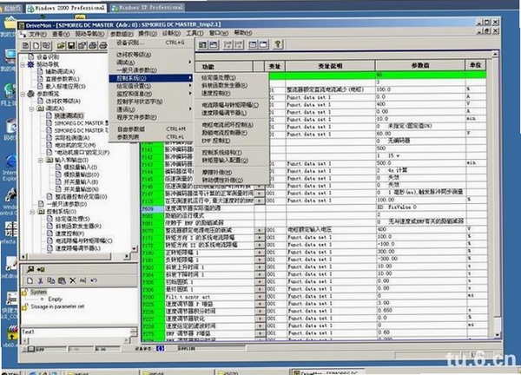Image resolution: width=521 pixels, height=375 pixels.
Task: Click the tree panel scroll-down arrow
Action: [x=135, y=249]
